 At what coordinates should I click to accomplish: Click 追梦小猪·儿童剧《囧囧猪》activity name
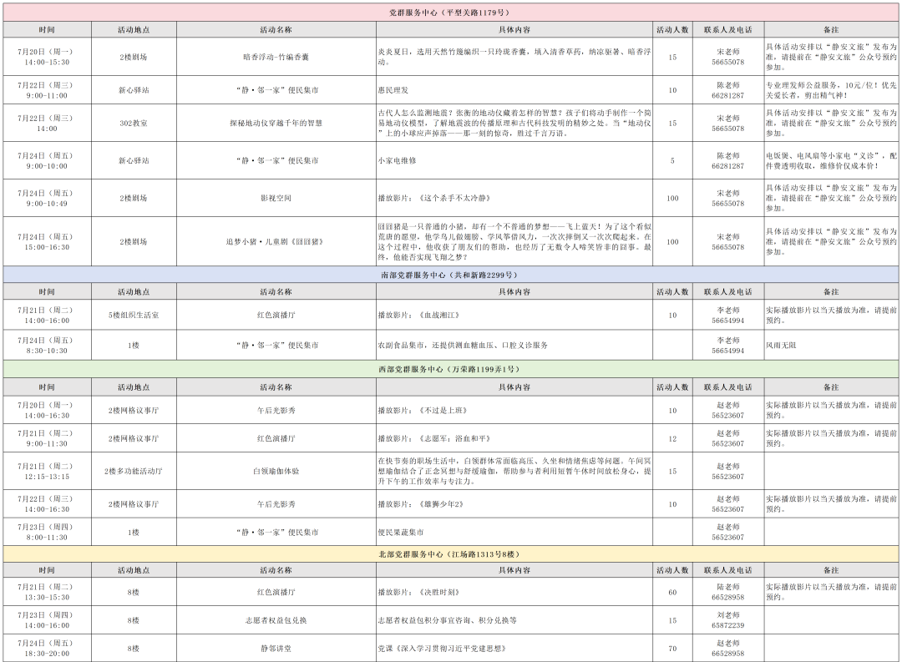pos(276,241)
